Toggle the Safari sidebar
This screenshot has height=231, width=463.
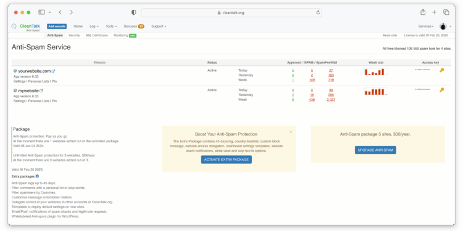coord(41,12)
